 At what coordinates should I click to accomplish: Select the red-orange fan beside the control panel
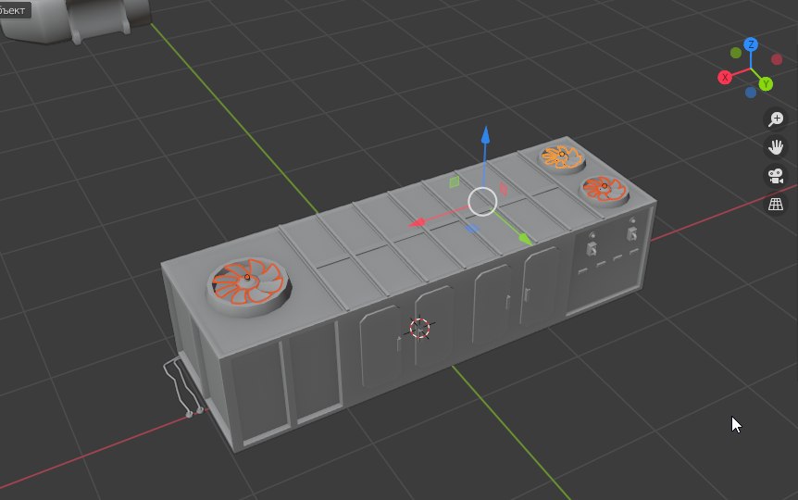605,188
